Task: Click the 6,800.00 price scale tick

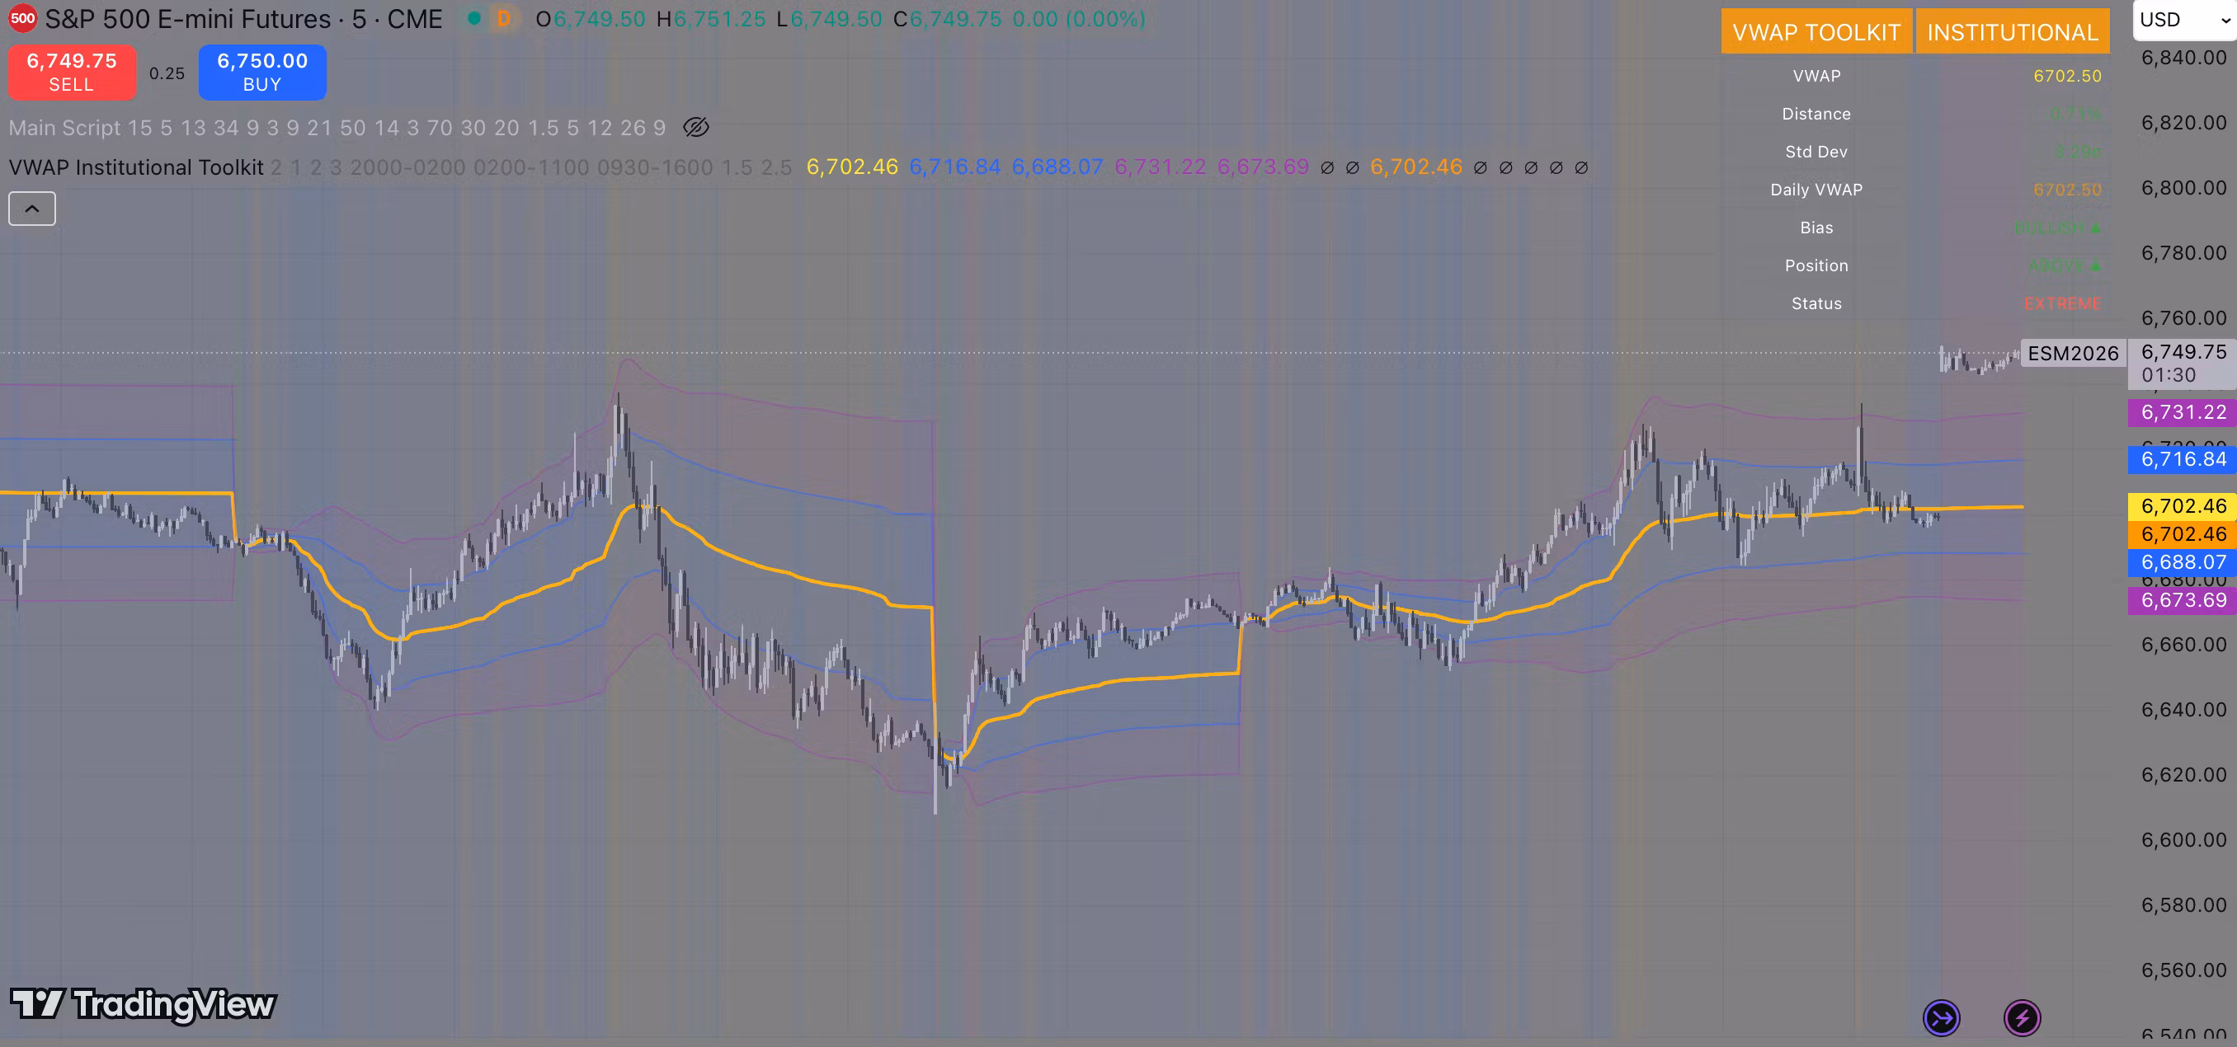Action: point(2183,187)
